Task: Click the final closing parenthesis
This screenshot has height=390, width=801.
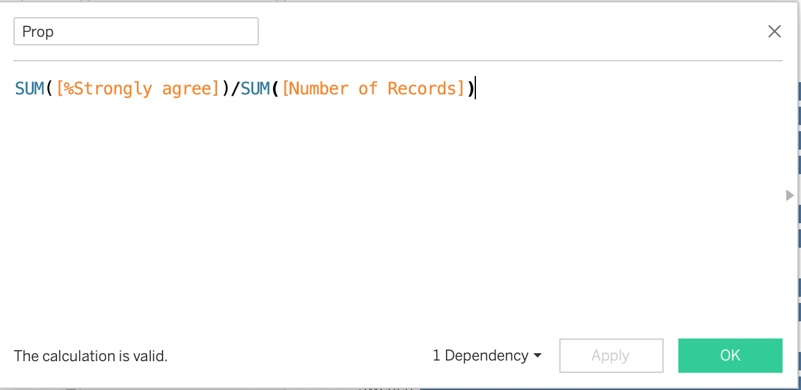Action: 470,89
